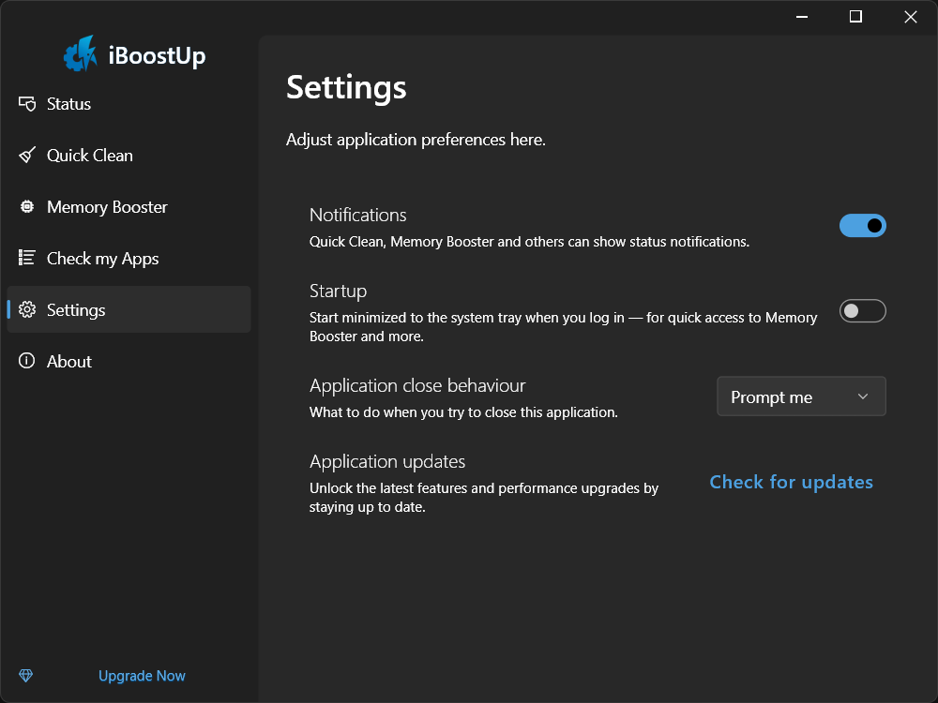938x703 pixels.
Task: Select the Settings label in sidebar
Action: pyautogui.click(x=76, y=310)
